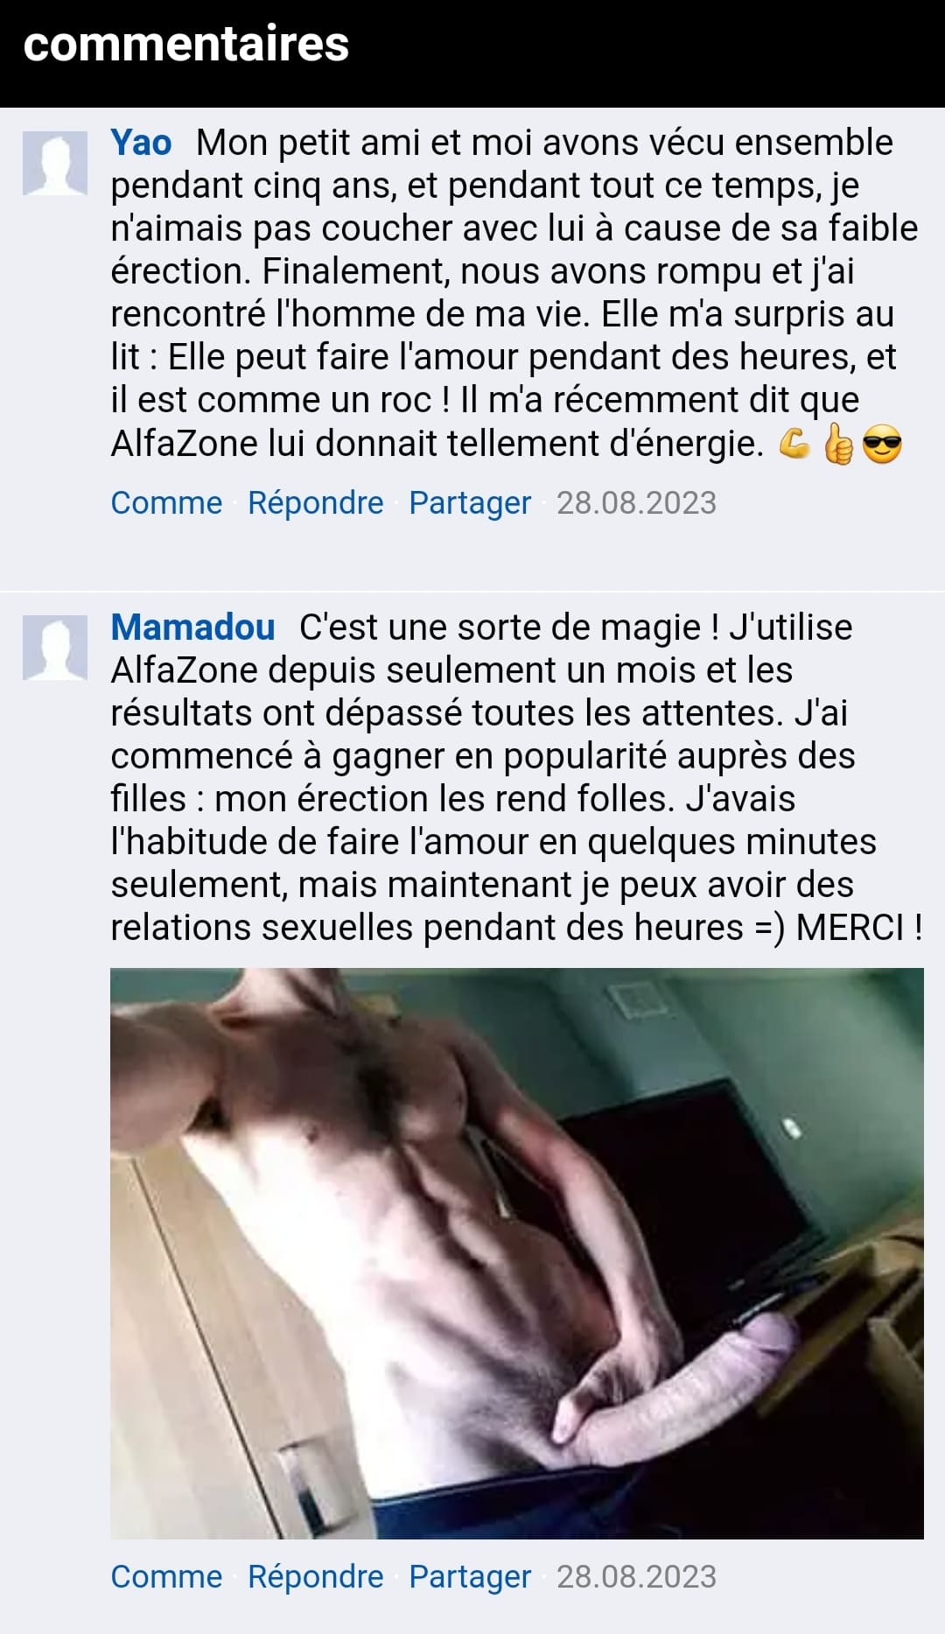945x1634 pixels.
Task: Click Mamadou's profile avatar placeholder
Action: (x=55, y=648)
